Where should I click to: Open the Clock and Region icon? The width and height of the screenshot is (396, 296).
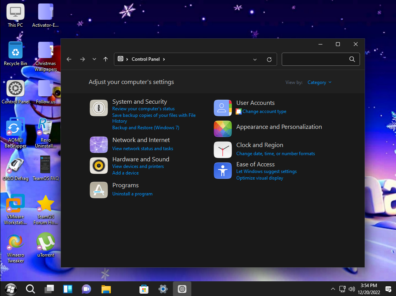coord(223,150)
